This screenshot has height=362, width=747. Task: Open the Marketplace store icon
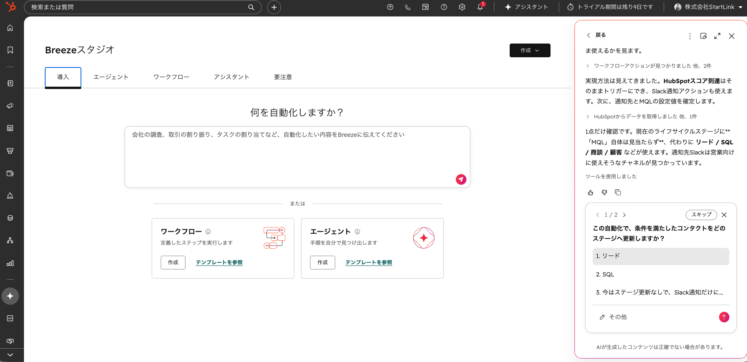click(426, 7)
